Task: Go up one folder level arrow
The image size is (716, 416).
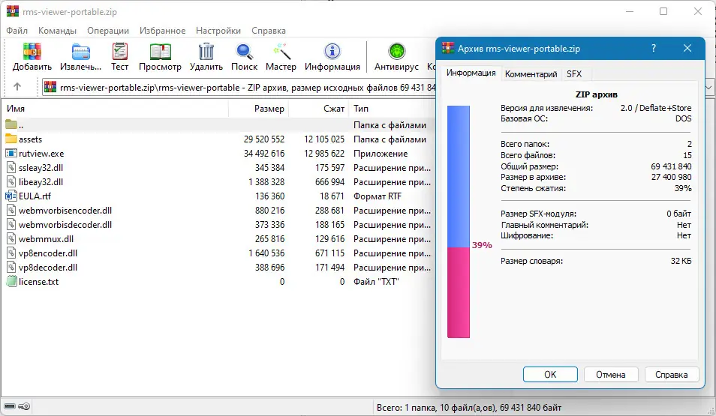Action: pos(17,87)
